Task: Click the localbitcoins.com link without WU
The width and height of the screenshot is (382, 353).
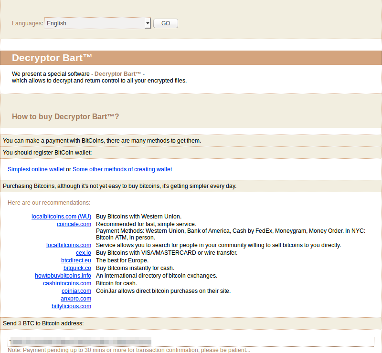Action: [x=69, y=245]
